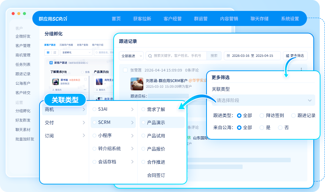The height and width of the screenshot is (192, 325).
Task: Click the search magnifier in 跟进记录
Action: (x=150, y=56)
